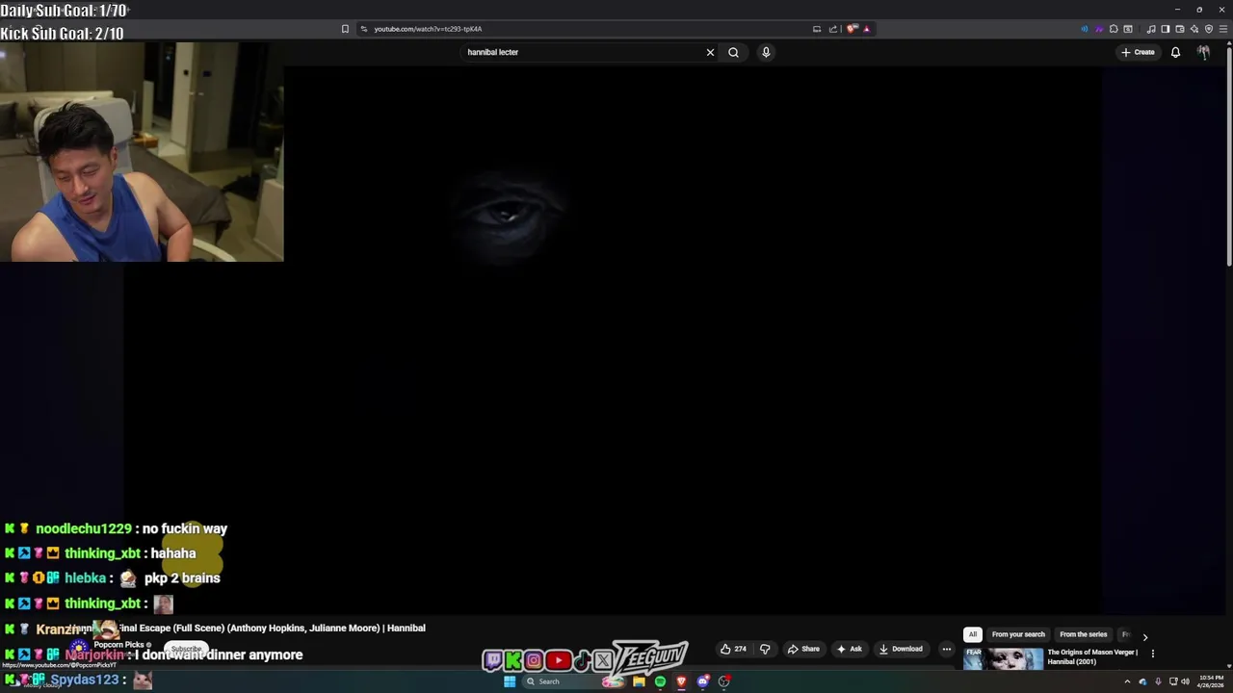Run search with the magnifier button
The image size is (1233, 693).
click(x=733, y=52)
